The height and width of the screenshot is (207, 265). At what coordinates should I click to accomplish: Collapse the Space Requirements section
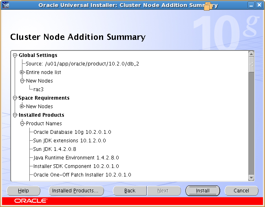pos(15,98)
